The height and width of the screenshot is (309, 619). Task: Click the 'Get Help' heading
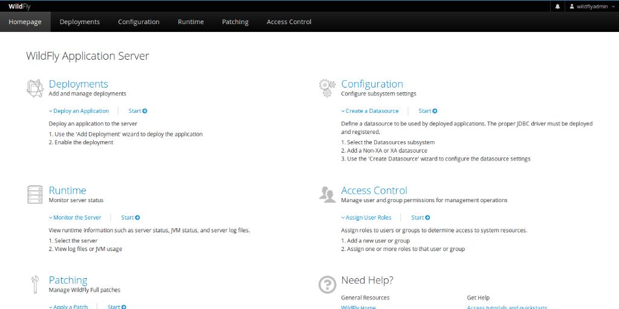(x=478, y=298)
